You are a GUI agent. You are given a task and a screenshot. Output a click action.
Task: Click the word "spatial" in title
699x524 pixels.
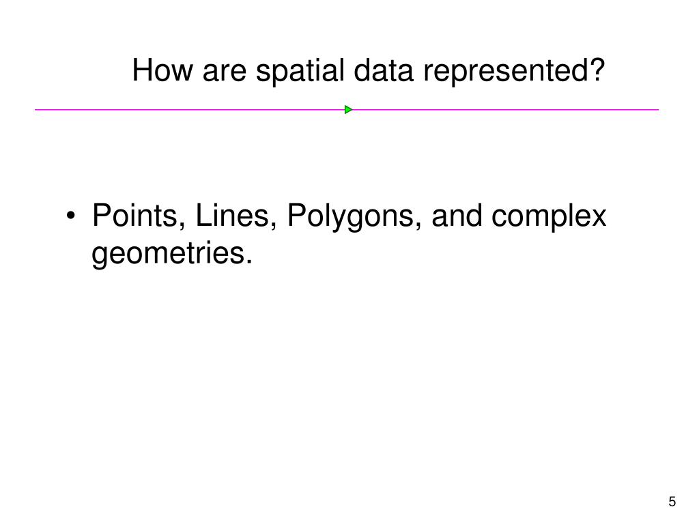coord(300,71)
